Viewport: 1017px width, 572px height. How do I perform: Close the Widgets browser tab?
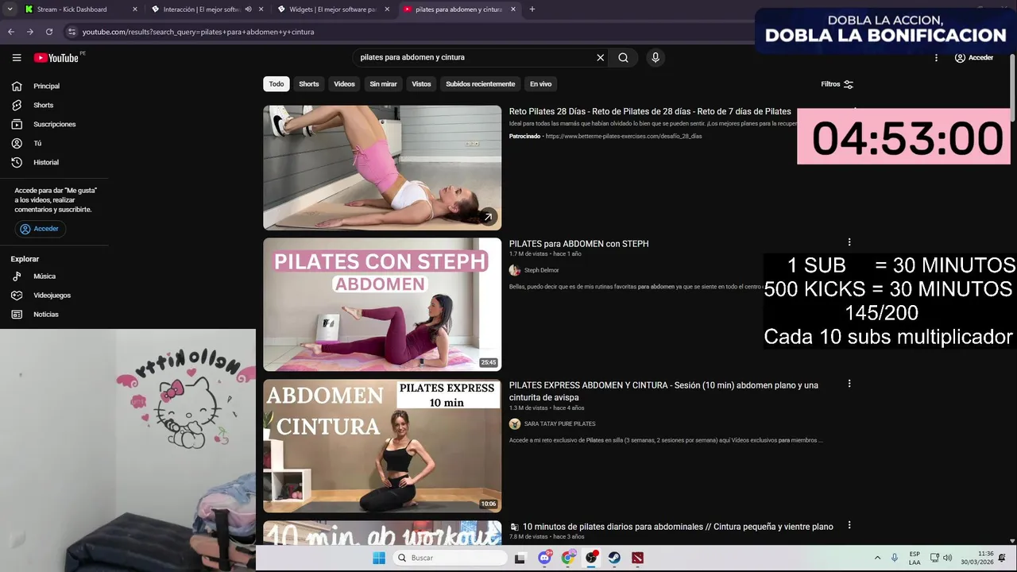387,10
